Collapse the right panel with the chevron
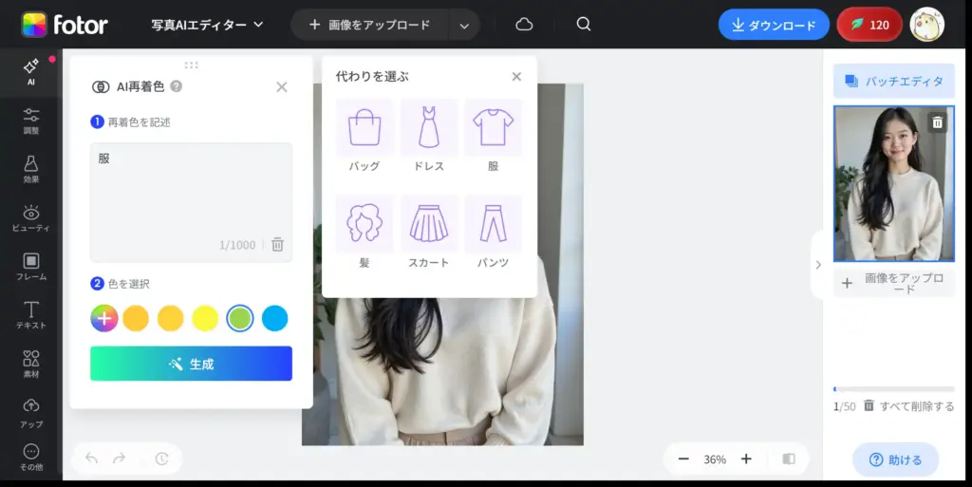Viewport: 972px width, 487px height. tap(818, 265)
